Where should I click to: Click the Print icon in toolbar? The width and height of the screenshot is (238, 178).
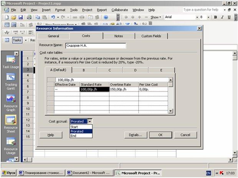(x=29, y=17)
